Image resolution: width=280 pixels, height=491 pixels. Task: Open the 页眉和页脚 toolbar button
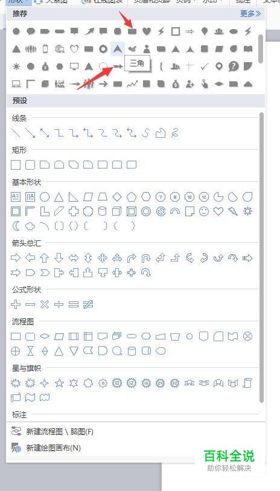pos(152,2)
